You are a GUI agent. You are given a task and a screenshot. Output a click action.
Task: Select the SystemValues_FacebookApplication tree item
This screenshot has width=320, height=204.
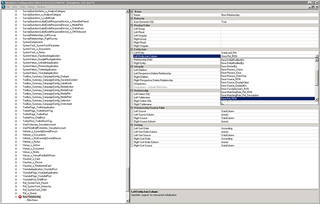(x=41, y=56)
